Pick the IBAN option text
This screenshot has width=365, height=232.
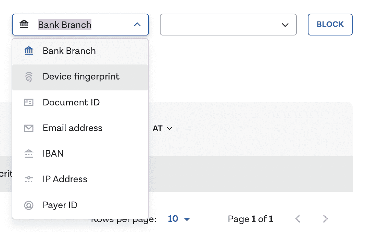(x=53, y=154)
